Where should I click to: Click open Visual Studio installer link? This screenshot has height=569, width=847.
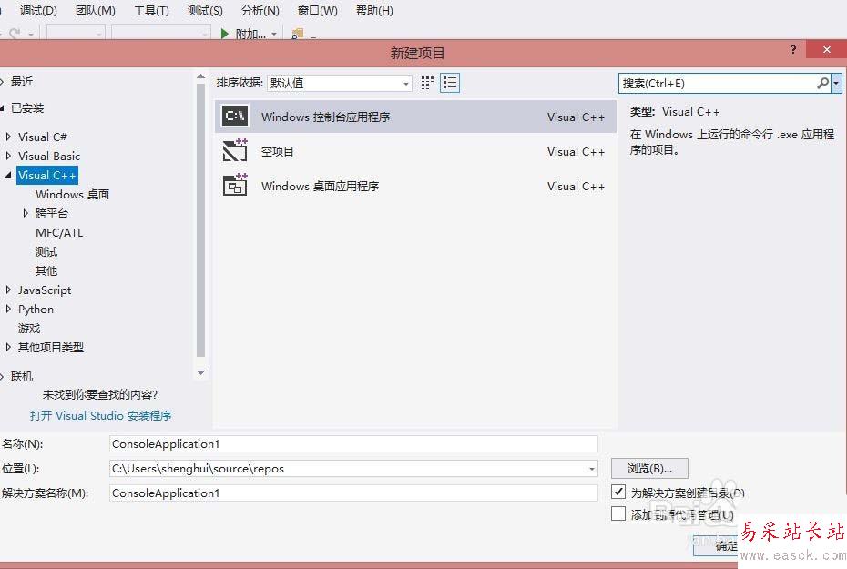tap(101, 416)
